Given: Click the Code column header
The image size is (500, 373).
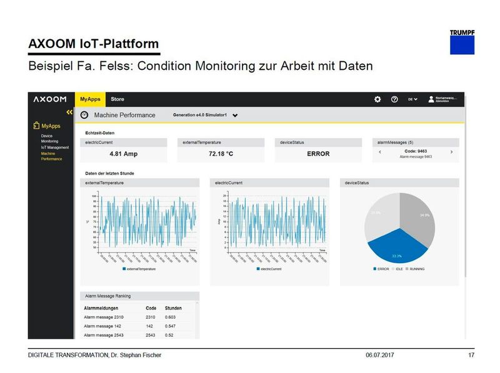Looking at the screenshot, I should (151, 308).
